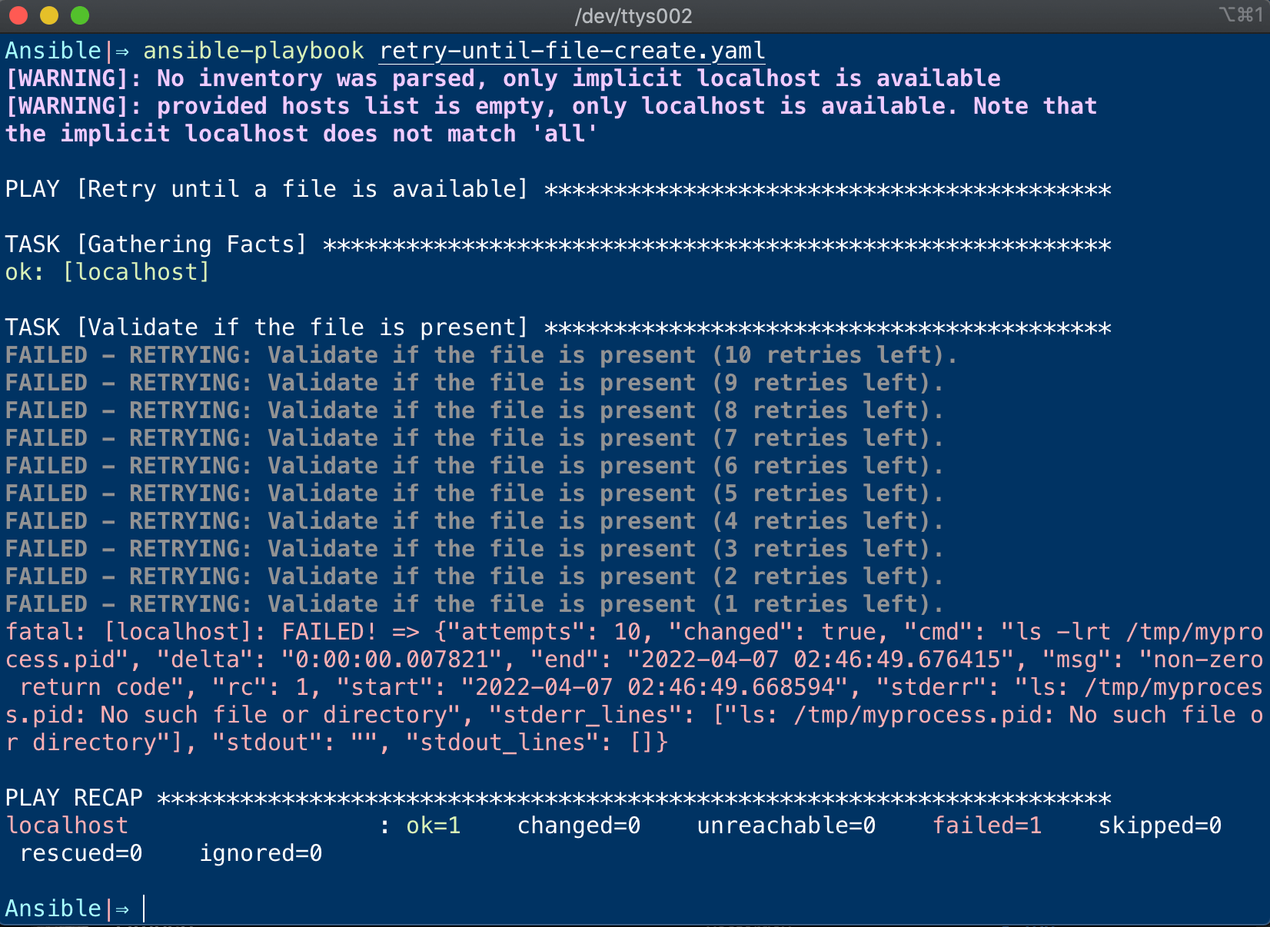Image resolution: width=1270 pixels, height=927 pixels.
Task: Click the empty prompt at the bottom cursor
Action: 144,909
